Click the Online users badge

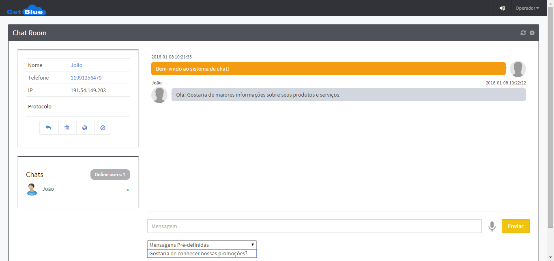110,175
